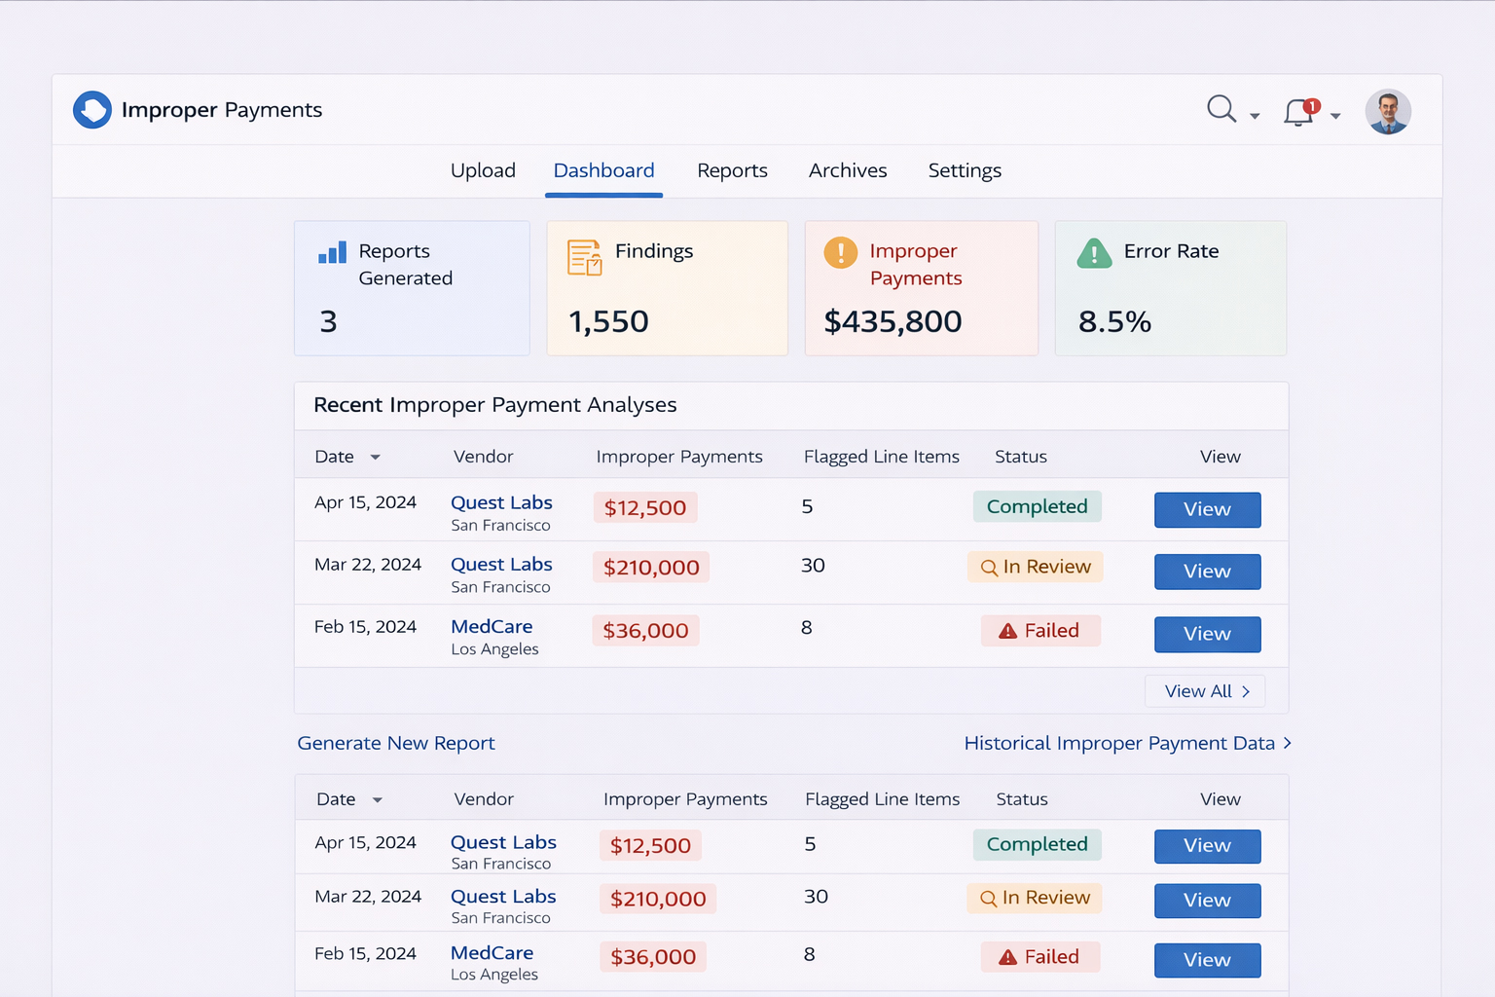
Task: Click the Error Rate warning triangle icon
Action: click(1094, 254)
